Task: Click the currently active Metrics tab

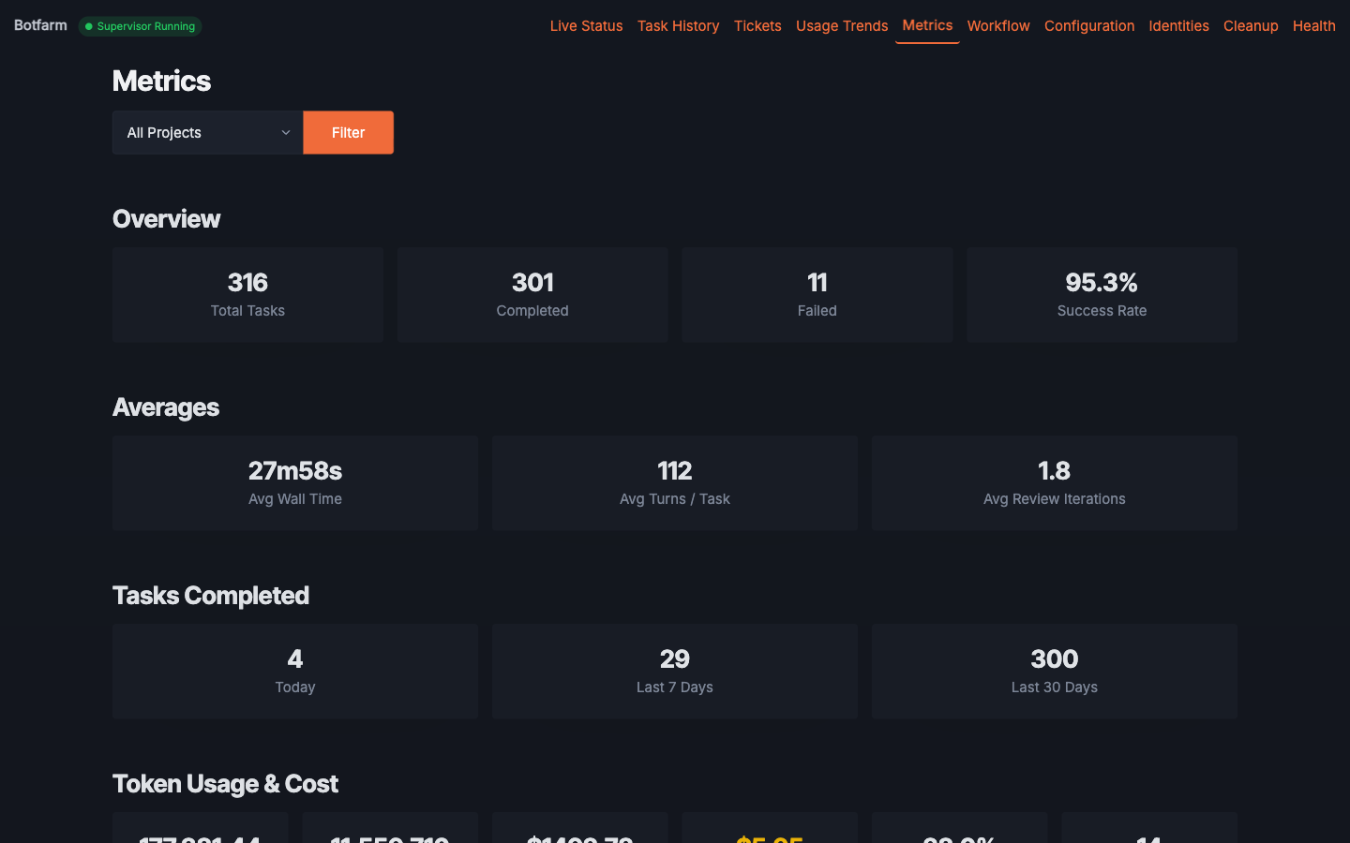Action: 926,26
